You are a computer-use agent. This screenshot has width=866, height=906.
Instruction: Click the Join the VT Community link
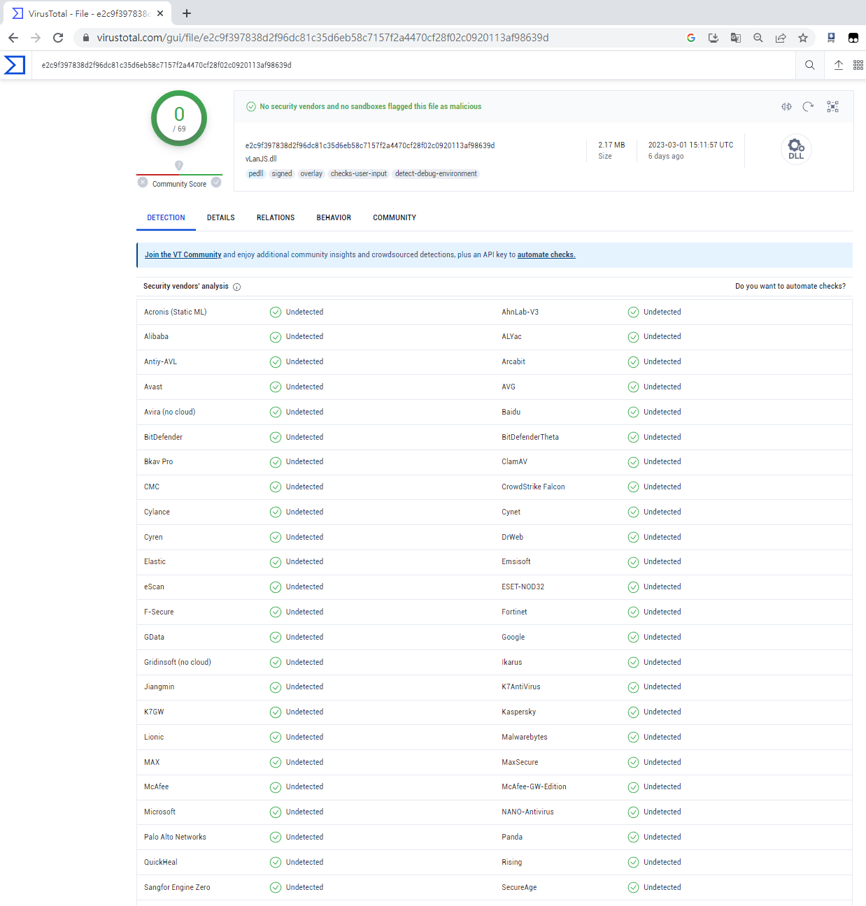183,255
